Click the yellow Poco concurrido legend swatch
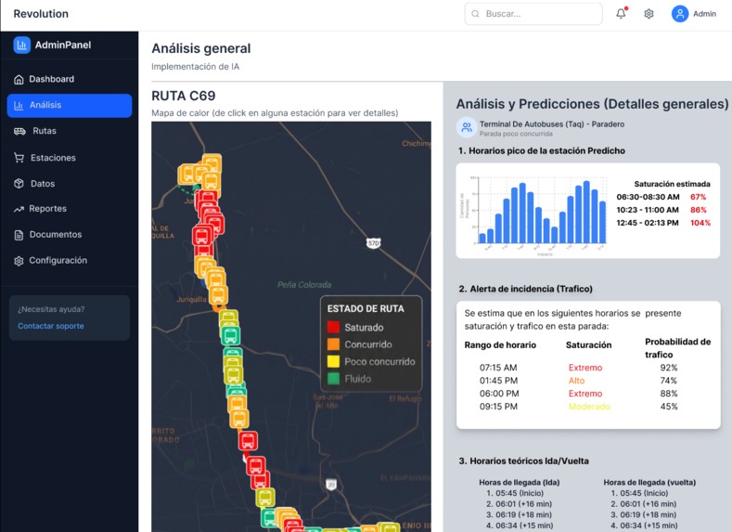 [x=333, y=361]
